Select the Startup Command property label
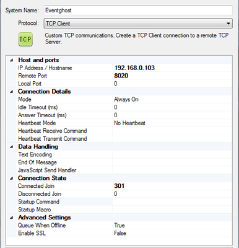The width and height of the screenshot is (239, 248). point(38,201)
